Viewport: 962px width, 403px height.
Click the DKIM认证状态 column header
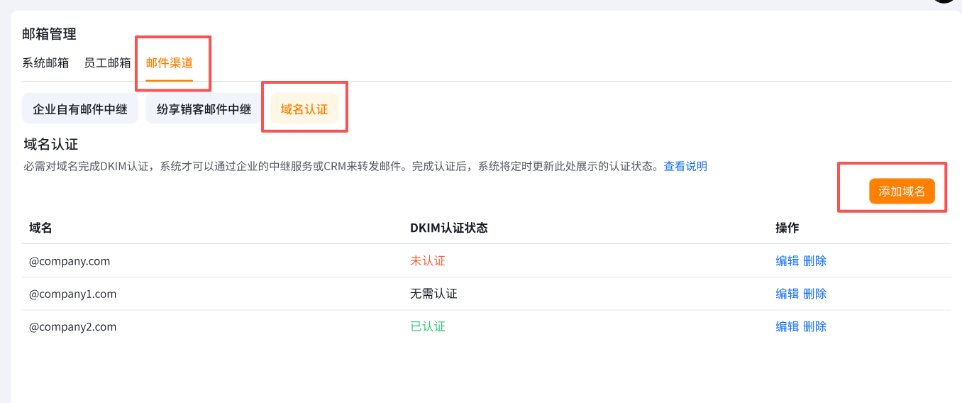click(448, 228)
